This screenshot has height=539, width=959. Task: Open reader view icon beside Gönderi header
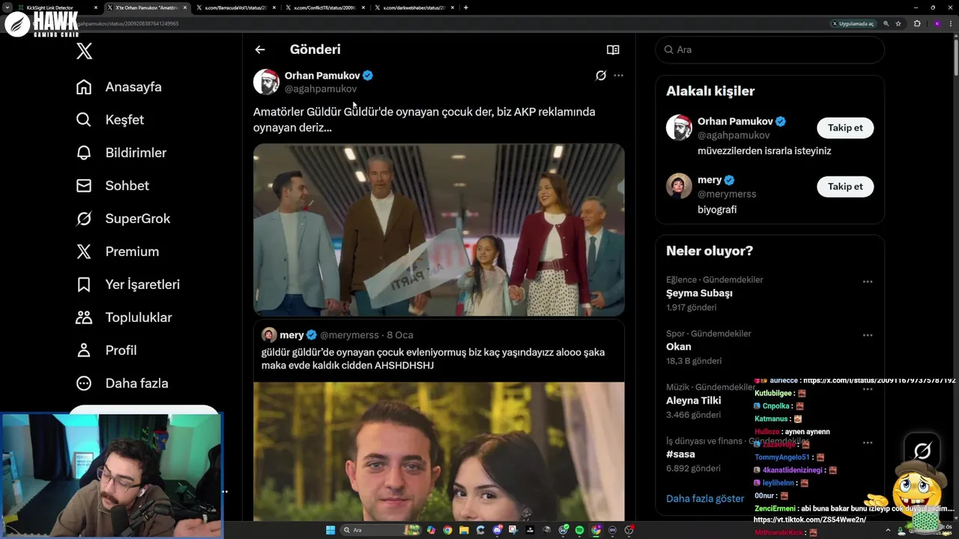[x=613, y=49]
